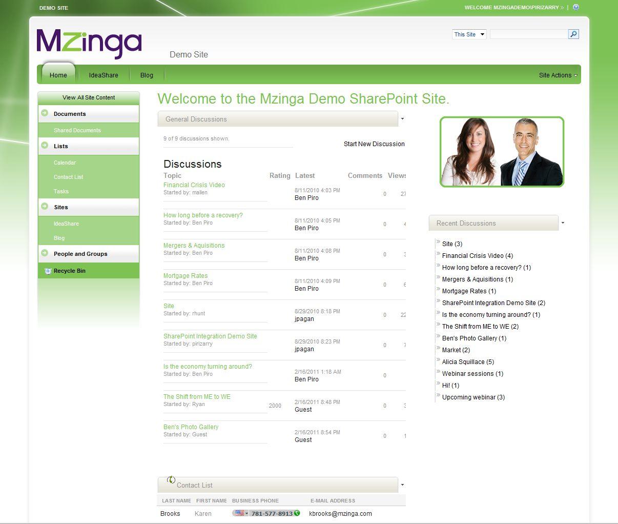Click arrow icon beside People and Groups
The image size is (618, 524).
[45, 253]
